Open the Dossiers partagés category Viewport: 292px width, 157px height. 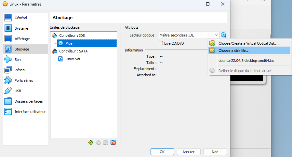coord(25,101)
